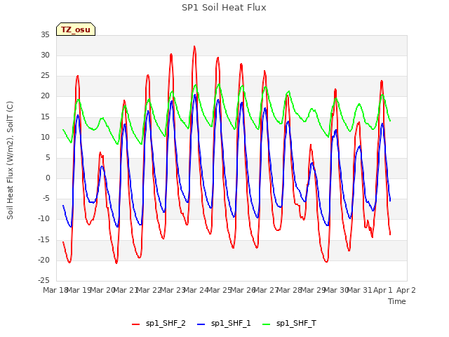The width and height of the screenshot is (449, 337).
Task: Click the y-axis tick label 10
Action: [45, 137]
